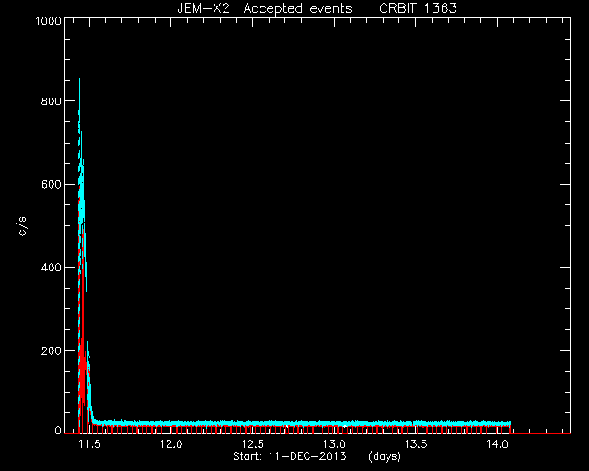Click the y-axis tick label 200
589x471 pixels.
click(x=51, y=350)
